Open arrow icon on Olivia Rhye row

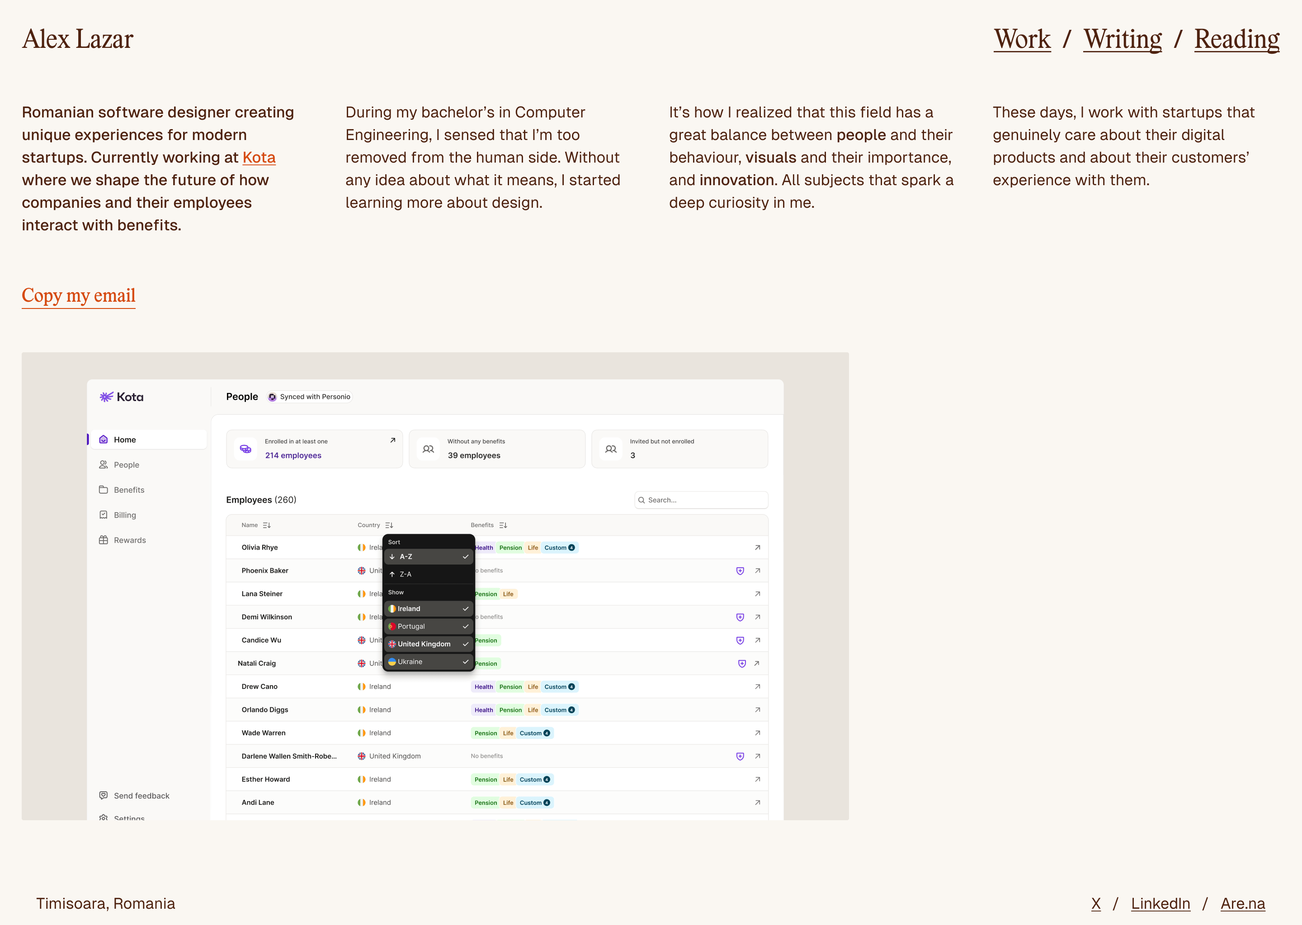coord(758,547)
